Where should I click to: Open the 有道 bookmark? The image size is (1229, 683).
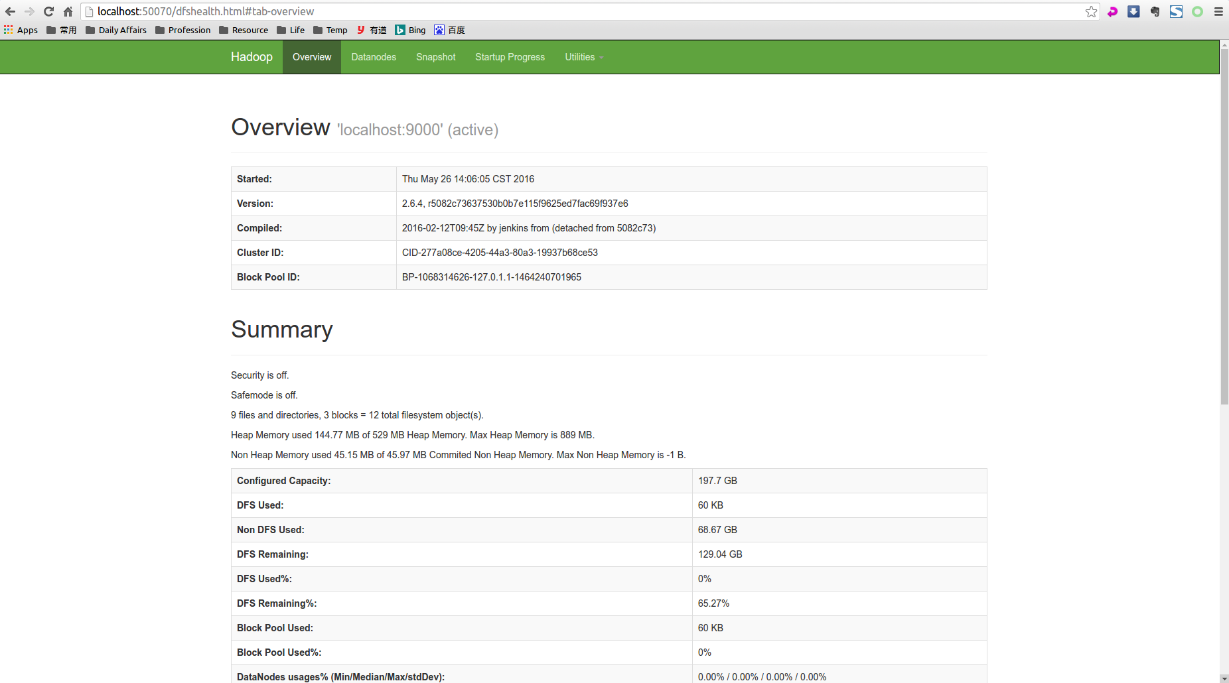372,30
